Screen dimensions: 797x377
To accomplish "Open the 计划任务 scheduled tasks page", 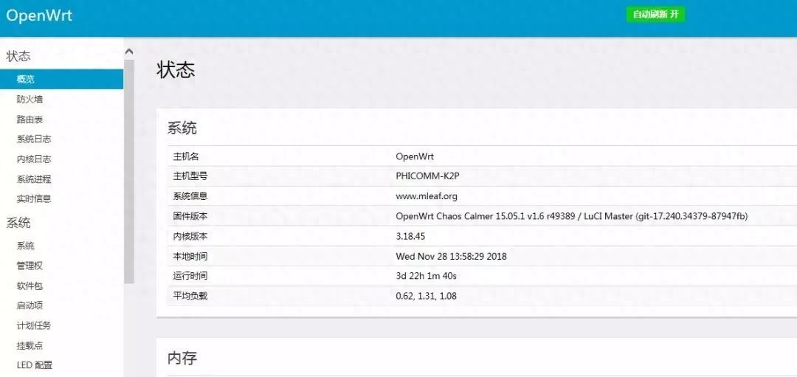I will (x=33, y=325).
